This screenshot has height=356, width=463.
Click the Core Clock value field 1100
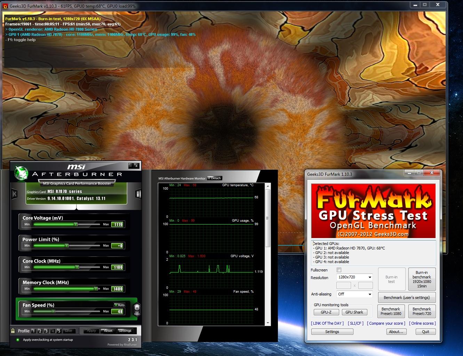point(118,267)
